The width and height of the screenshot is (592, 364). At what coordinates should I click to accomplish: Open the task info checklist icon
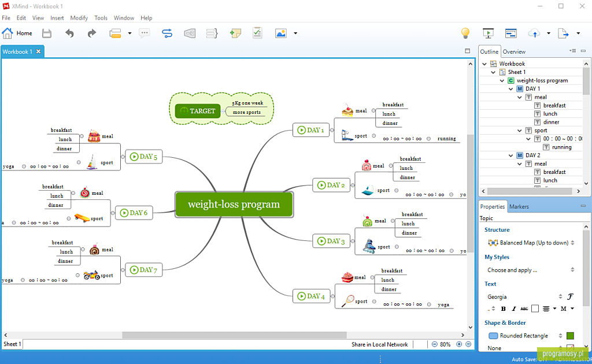click(x=257, y=33)
